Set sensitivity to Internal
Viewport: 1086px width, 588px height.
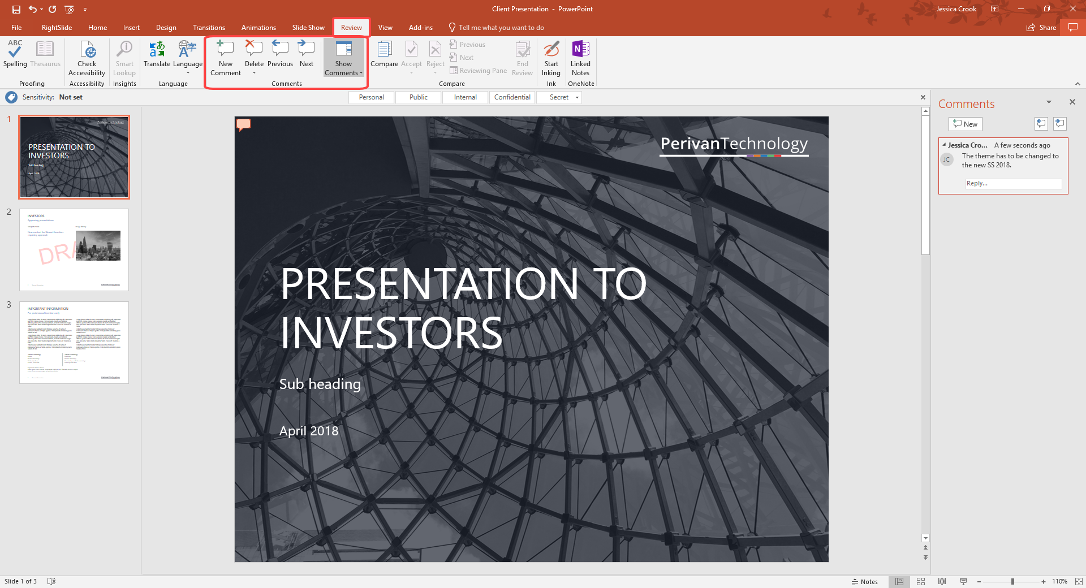(466, 97)
